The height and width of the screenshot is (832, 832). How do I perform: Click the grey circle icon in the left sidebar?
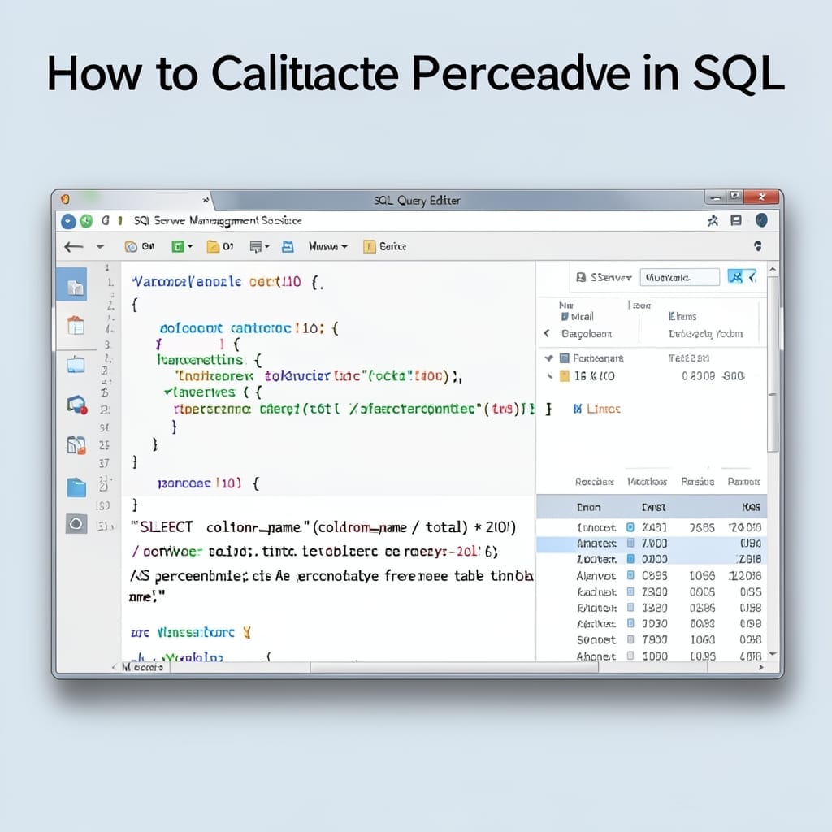(76, 524)
